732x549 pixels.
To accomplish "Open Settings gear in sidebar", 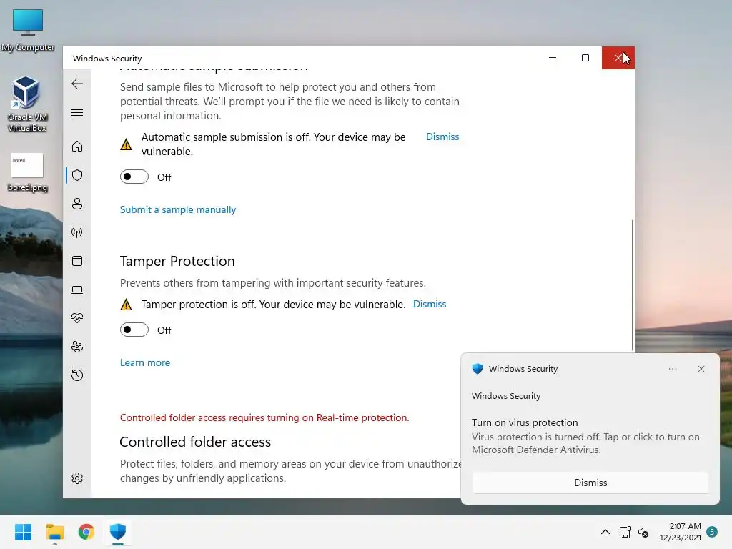I will [77, 478].
